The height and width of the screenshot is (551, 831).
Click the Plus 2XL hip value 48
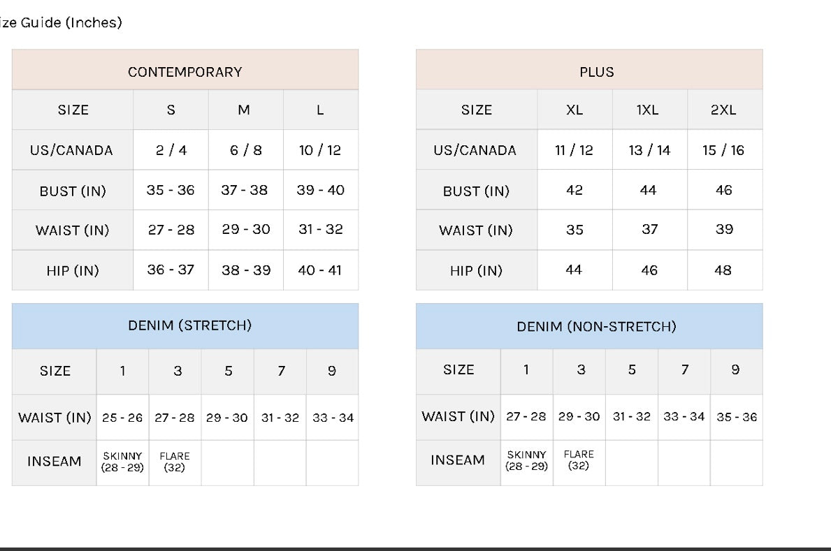tap(723, 270)
